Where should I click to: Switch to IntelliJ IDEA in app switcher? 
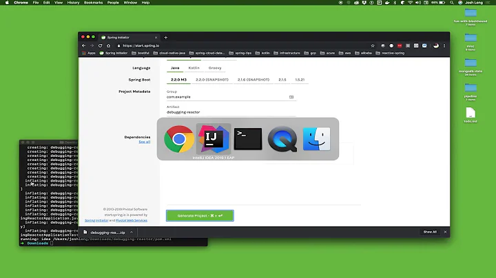point(213,139)
